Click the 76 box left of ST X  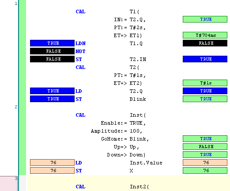pyautogui.click(x=52, y=171)
